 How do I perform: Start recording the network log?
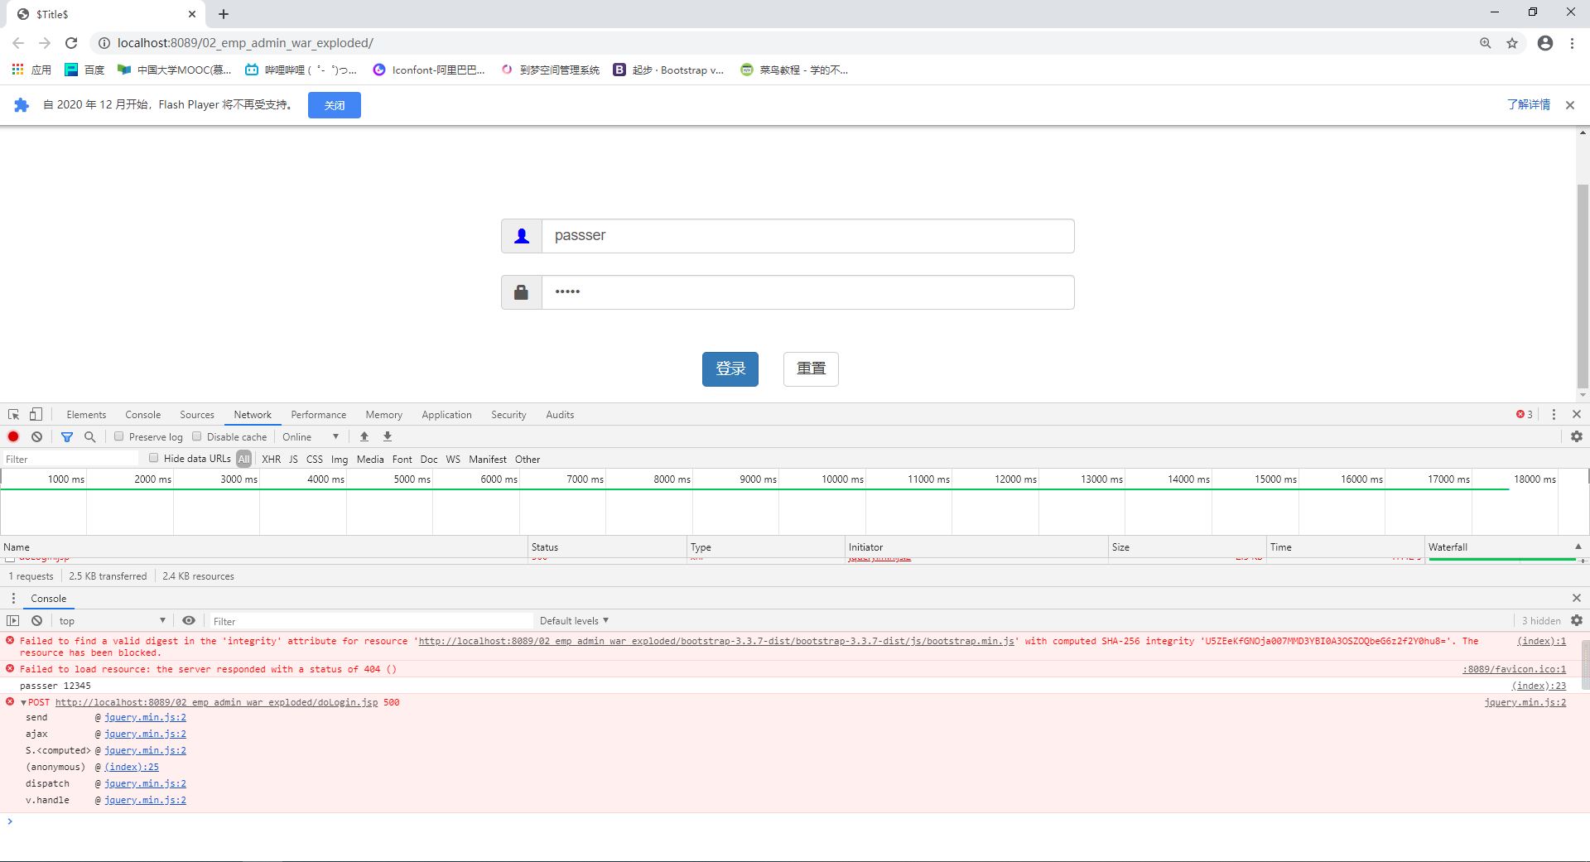pyautogui.click(x=12, y=436)
